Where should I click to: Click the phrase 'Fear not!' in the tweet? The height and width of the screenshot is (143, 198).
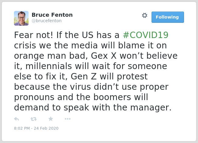pos(34,35)
